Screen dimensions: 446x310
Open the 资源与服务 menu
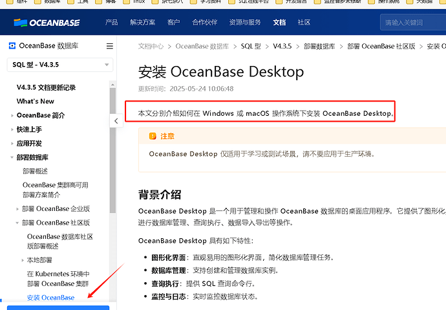[x=245, y=22]
